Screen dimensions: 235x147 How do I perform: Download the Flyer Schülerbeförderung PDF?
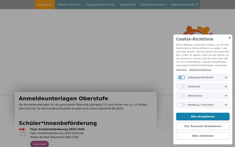click(40, 144)
